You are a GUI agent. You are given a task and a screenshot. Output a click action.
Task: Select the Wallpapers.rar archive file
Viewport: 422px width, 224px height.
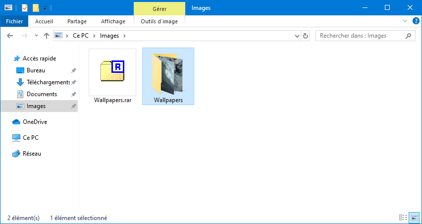(113, 76)
